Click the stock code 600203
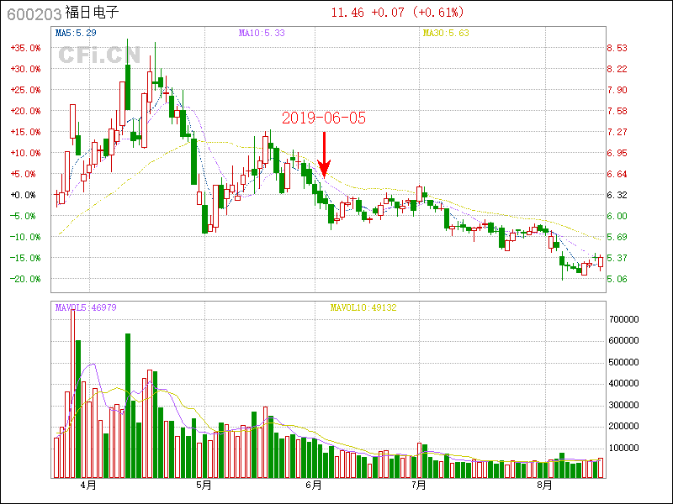673x504 pixels. click(34, 14)
